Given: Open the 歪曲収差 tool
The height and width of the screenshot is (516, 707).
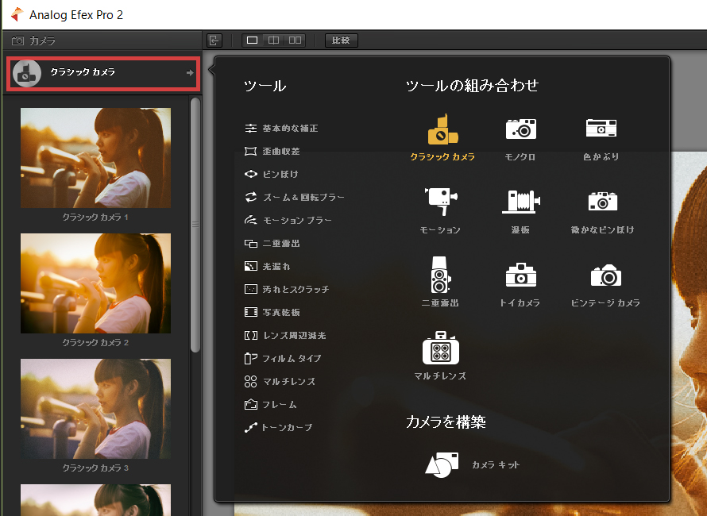Looking at the screenshot, I should tap(272, 152).
